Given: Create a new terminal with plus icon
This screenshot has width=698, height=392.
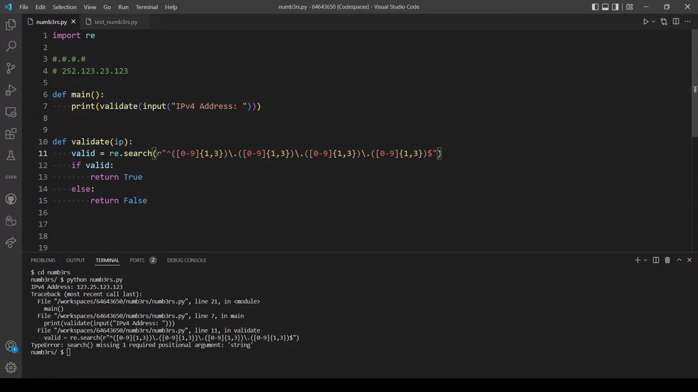Looking at the screenshot, I should tap(637, 260).
